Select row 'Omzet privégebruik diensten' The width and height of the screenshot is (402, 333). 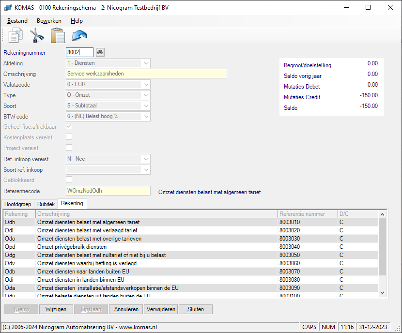pyautogui.click(x=191, y=247)
